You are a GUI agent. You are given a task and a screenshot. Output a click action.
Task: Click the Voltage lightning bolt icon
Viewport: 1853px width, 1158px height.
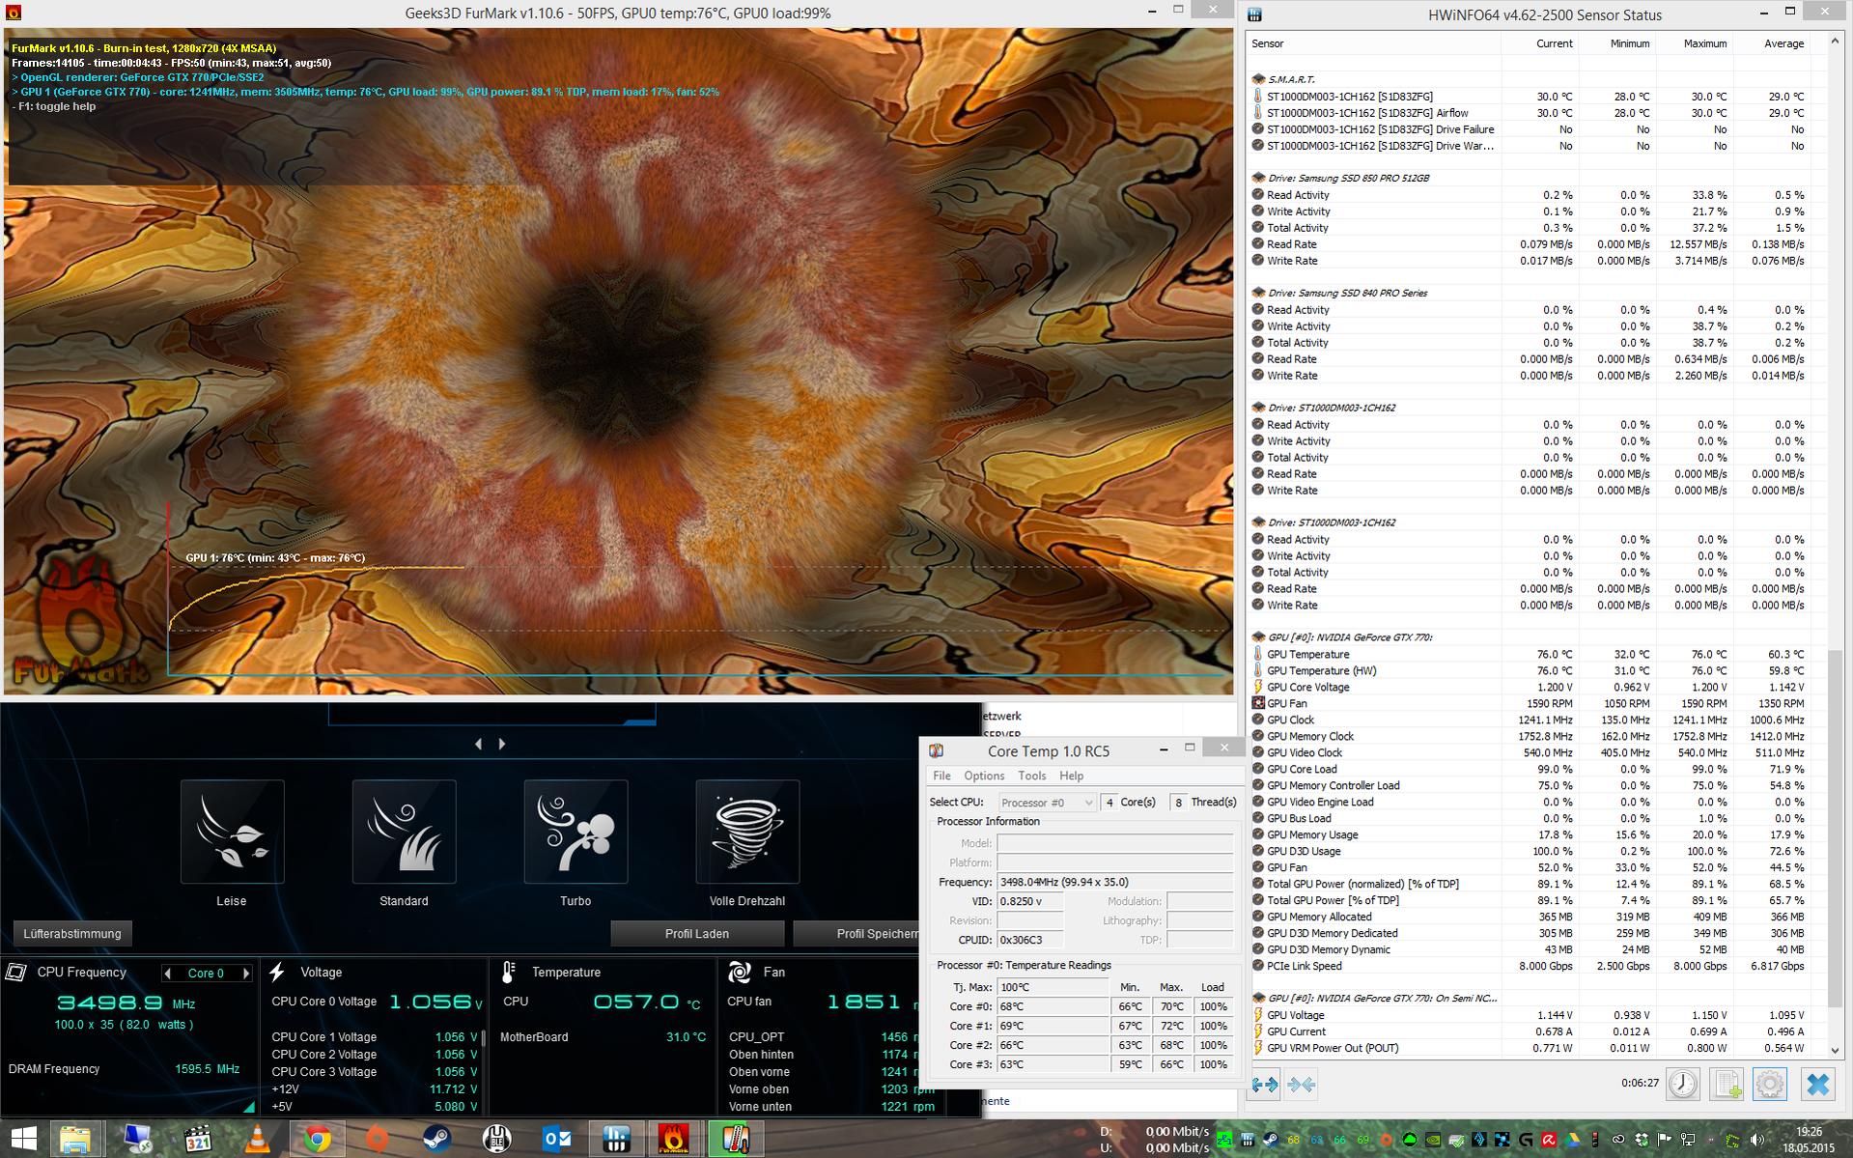tap(278, 973)
